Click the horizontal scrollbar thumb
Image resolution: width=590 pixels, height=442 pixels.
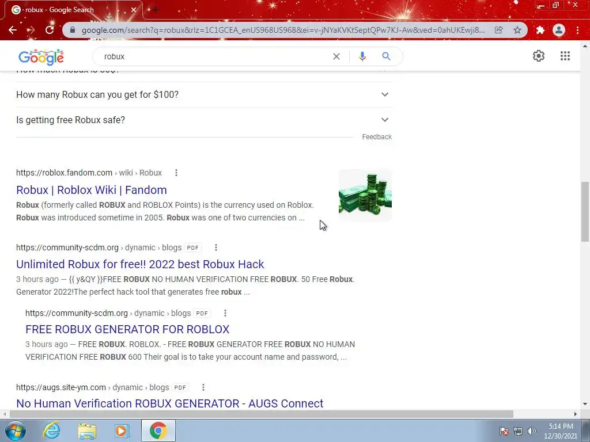click(x=262, y=414)
